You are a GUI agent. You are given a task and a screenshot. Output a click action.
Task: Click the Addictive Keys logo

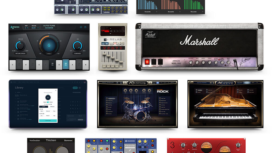pyautogui.click(x=225, y=83)
